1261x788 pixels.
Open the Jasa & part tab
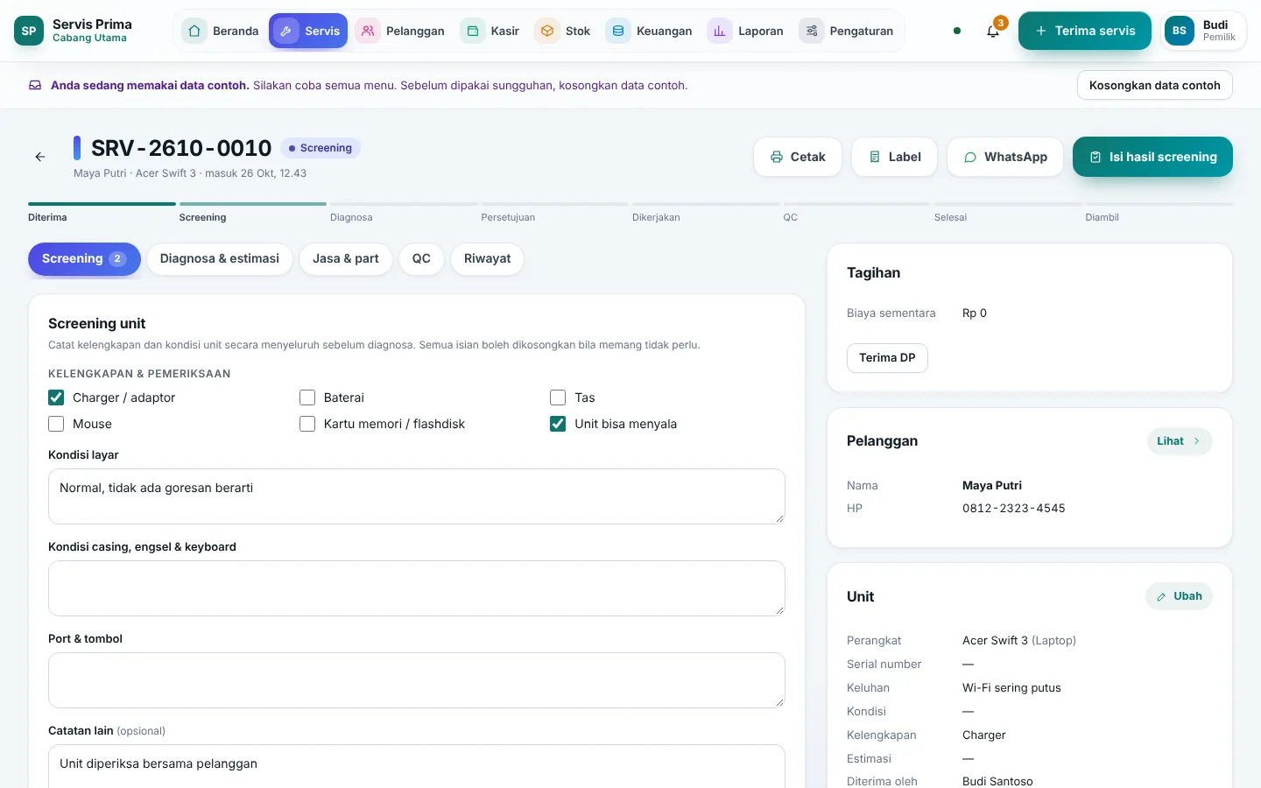pyautogui.click(x=346, y=259)
